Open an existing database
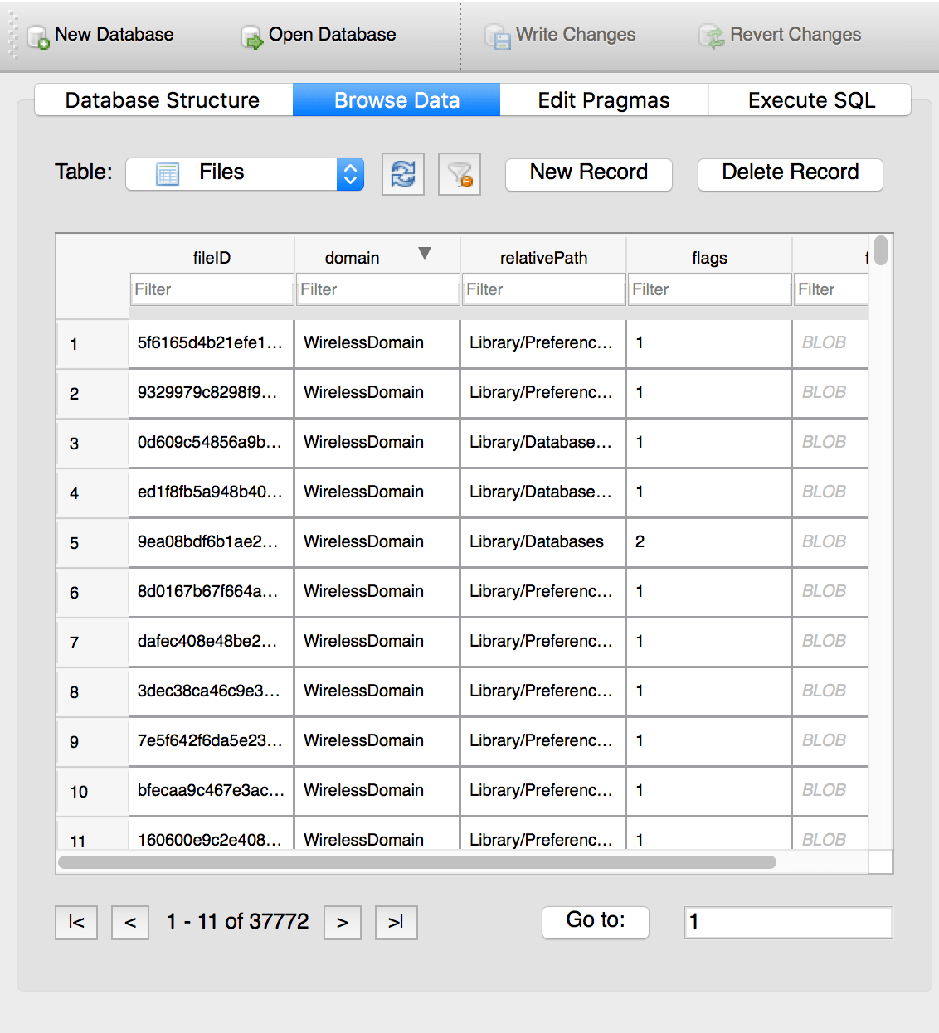The width and height of the screenshot is (939, 1033). [x=318, y=35]
